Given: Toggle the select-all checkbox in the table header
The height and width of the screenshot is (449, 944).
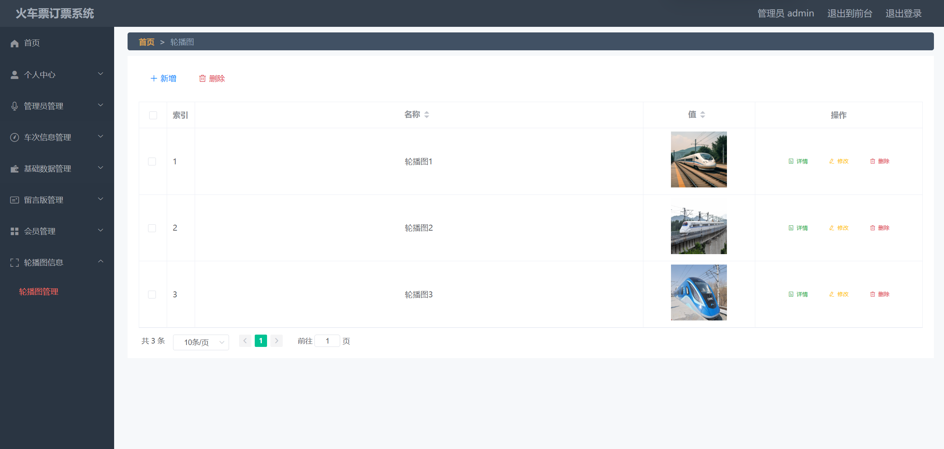Looking at the screenshot, I should point(153,115).
